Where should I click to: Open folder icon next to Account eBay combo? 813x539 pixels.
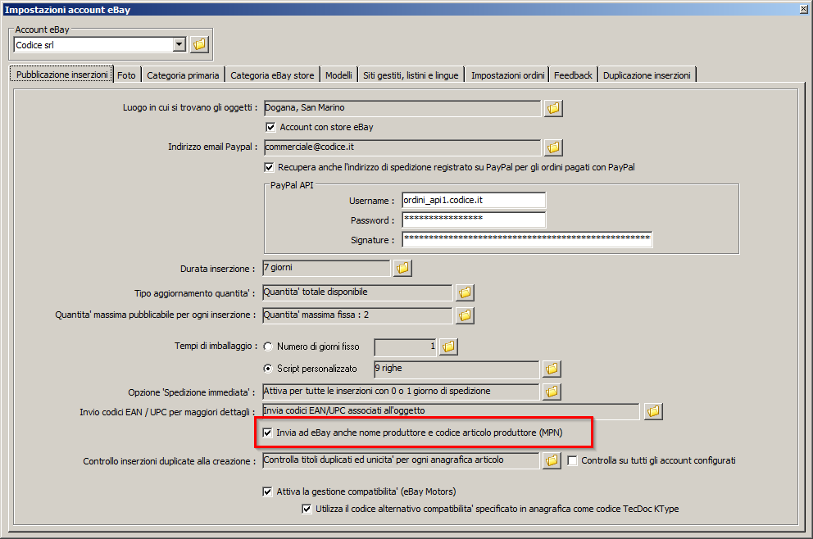click(x=200, y=44)
